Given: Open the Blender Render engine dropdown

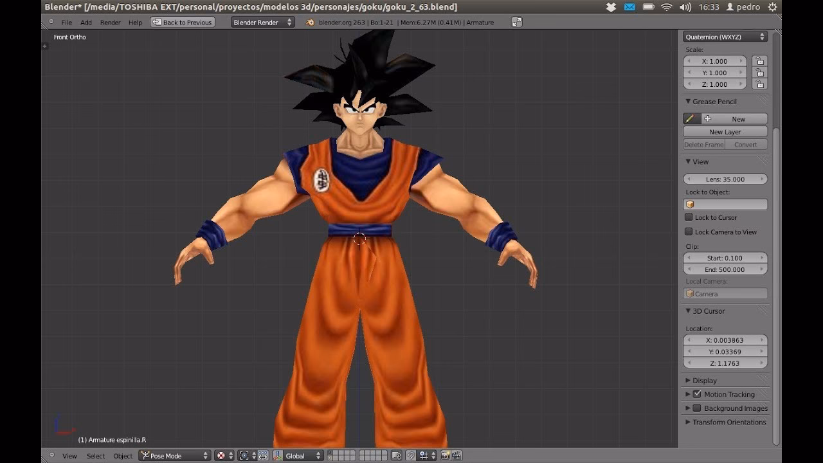Looking at the screenshot, I should pyautogui.click(x=262, y=22).
